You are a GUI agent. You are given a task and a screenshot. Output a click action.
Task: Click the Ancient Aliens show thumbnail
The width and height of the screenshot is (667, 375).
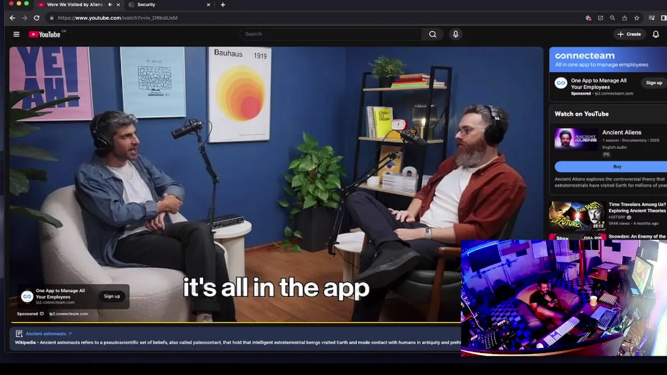tap(576, 140)
